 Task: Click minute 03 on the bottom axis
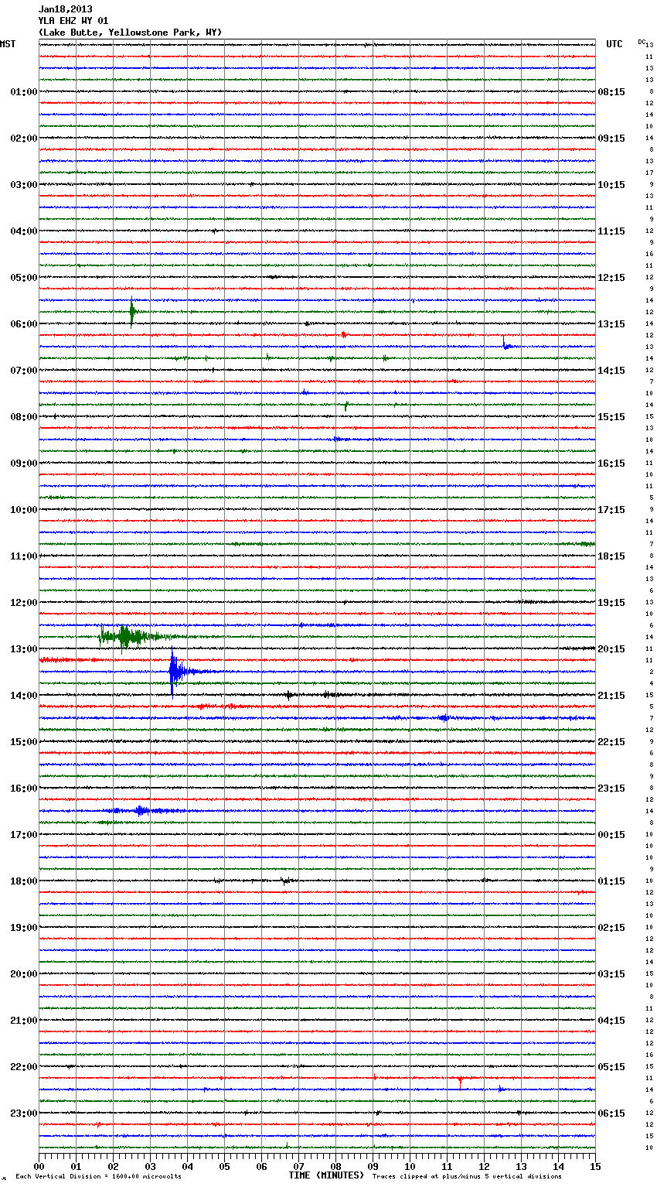tap(150, 1166)
